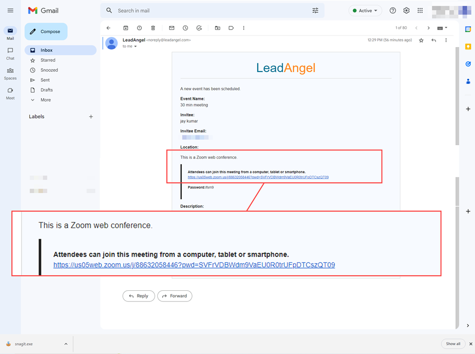Open the Active status dropdown
The height and width of the screenshot is (354, 475).
(365, 11)
